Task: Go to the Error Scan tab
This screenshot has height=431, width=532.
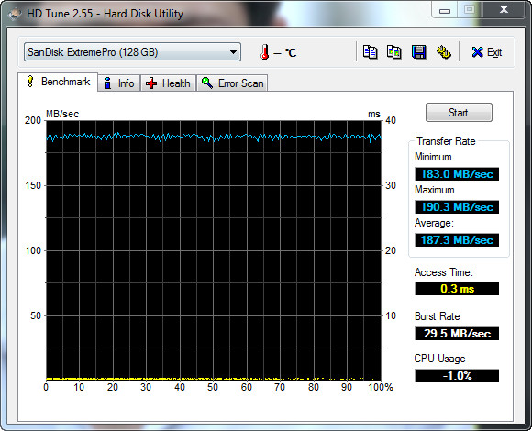Action: pos(232,83)
